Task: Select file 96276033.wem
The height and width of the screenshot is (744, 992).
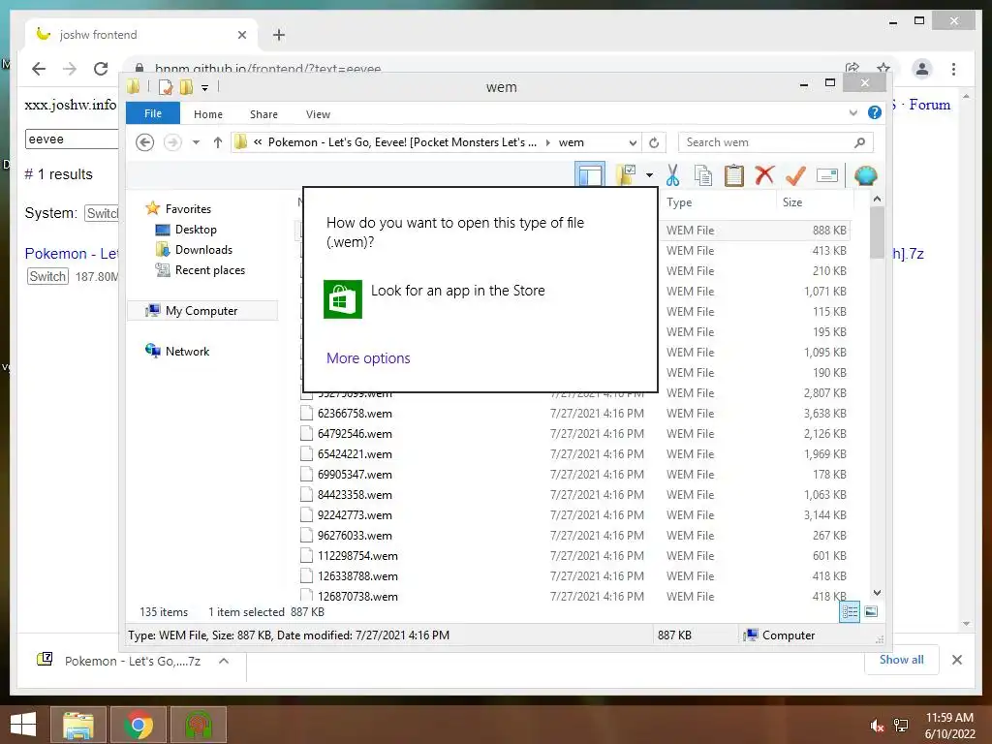Action: point(355,535)
